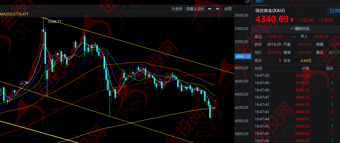Click the 5594.77 peak price label

54,21
